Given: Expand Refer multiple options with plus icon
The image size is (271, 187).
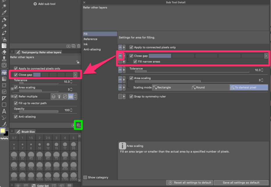Looking at the screenshot, I should (12, 97).
